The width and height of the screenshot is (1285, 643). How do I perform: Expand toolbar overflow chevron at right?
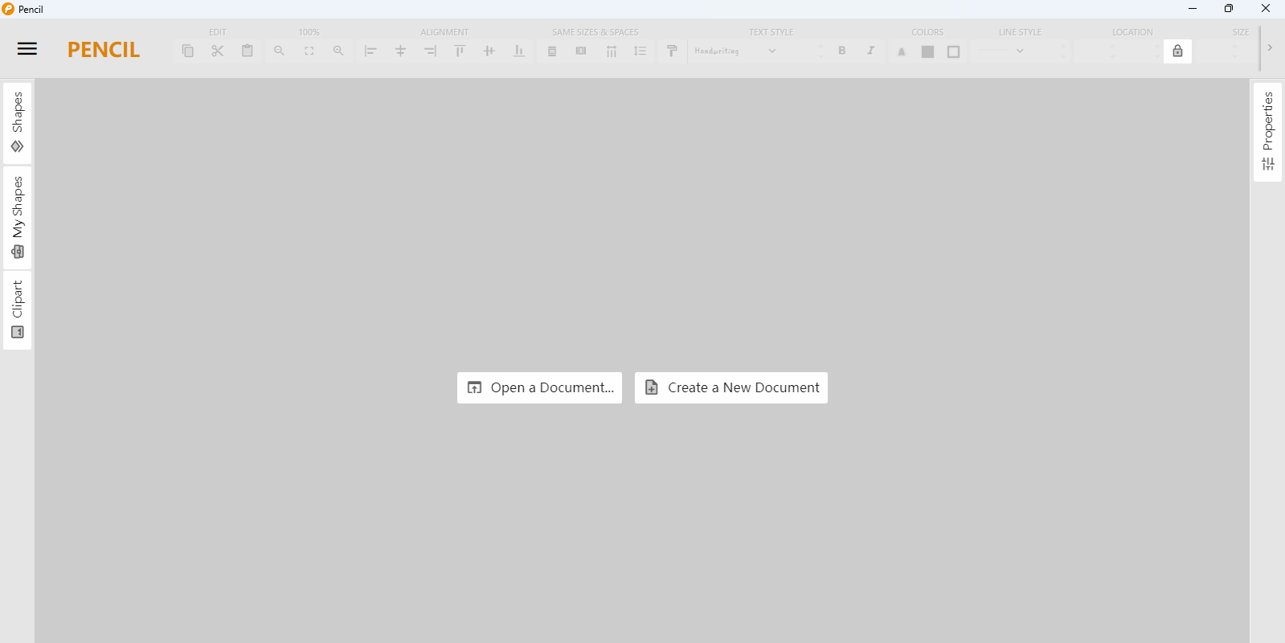click(x=1270, y=48)
